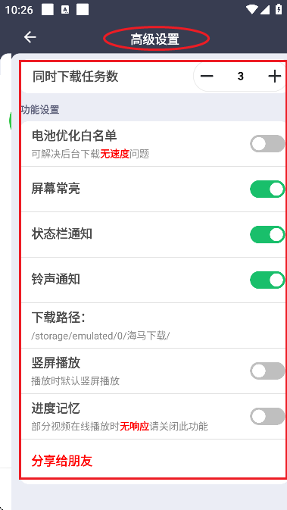This screenshot has width=287, height=510.
Task: Tap the 功能设置 section header
Action: pos(40,110)
